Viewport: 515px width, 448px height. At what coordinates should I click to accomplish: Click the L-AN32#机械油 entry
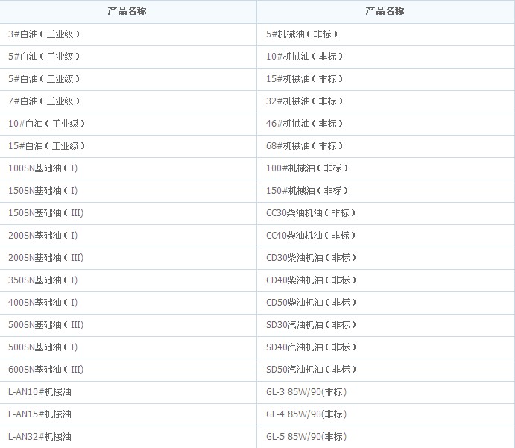pos(40,437)
